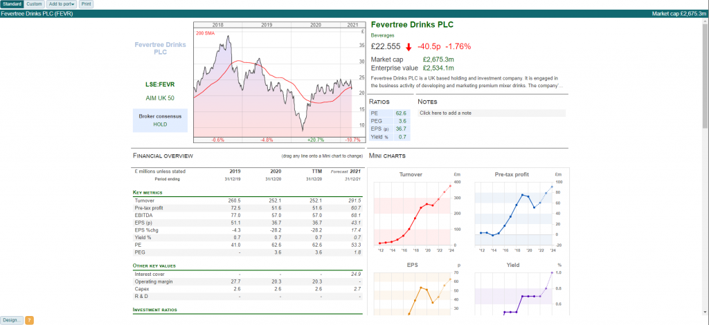Click the PEG 3.6 value in Ratios

402,121
